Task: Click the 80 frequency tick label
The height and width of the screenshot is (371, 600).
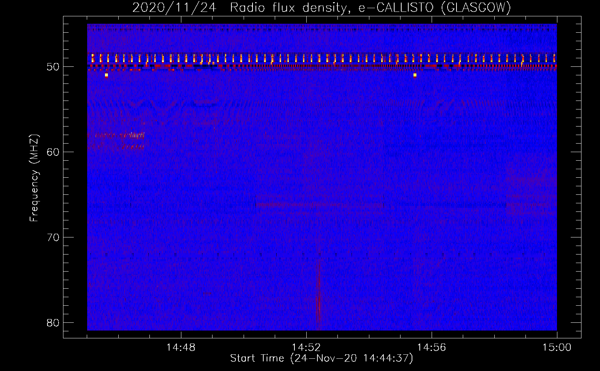Action: 53,323
